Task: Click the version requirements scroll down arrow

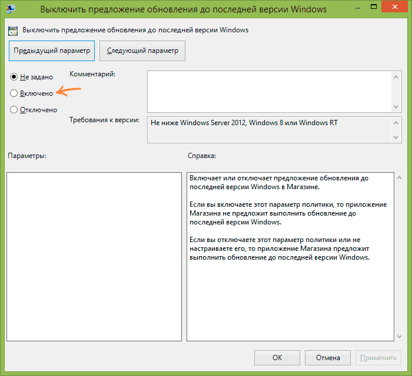Action: click(396, 137)
